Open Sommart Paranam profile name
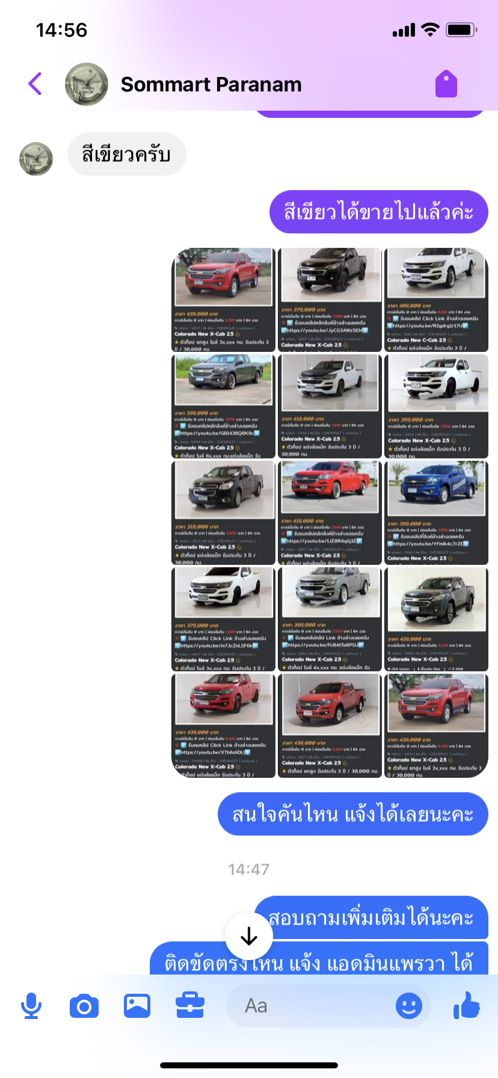 [x=211, y=84]
